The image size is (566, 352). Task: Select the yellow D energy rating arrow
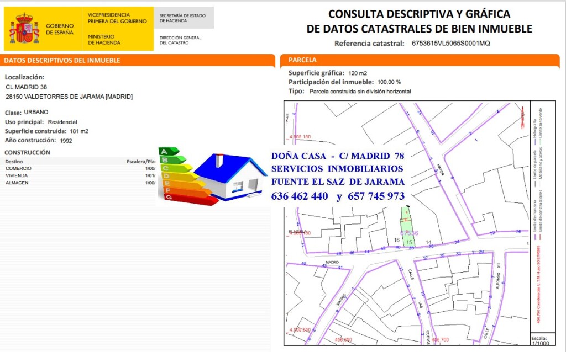tap(181, 176)
